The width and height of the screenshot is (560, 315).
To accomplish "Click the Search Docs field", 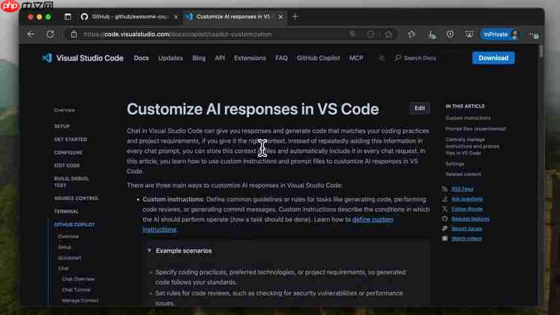I will [x=415, y=58].
